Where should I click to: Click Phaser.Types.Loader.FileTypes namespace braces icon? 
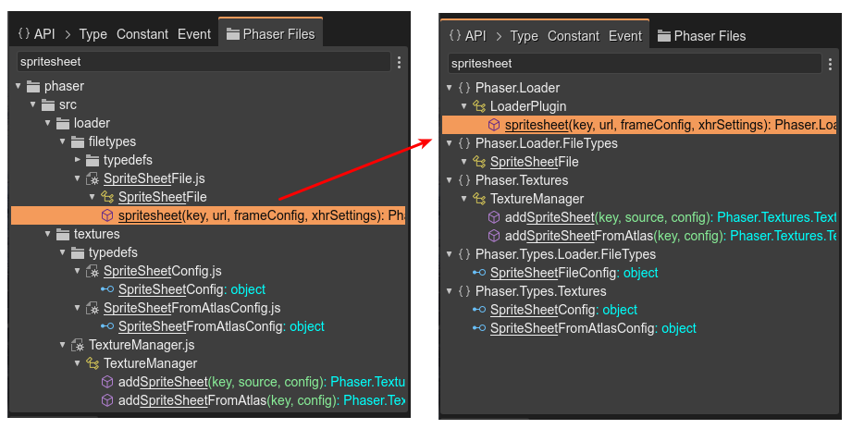pos(464,254)
